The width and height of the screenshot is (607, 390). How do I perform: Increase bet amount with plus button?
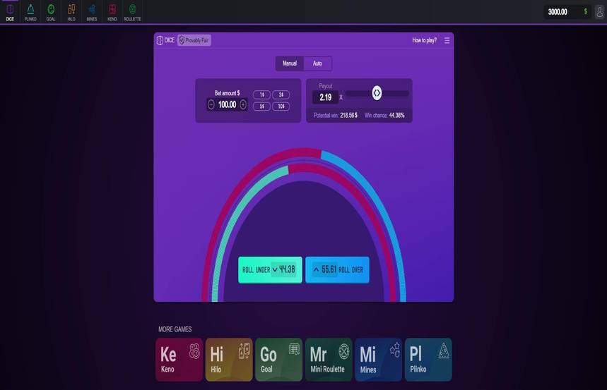243,104
